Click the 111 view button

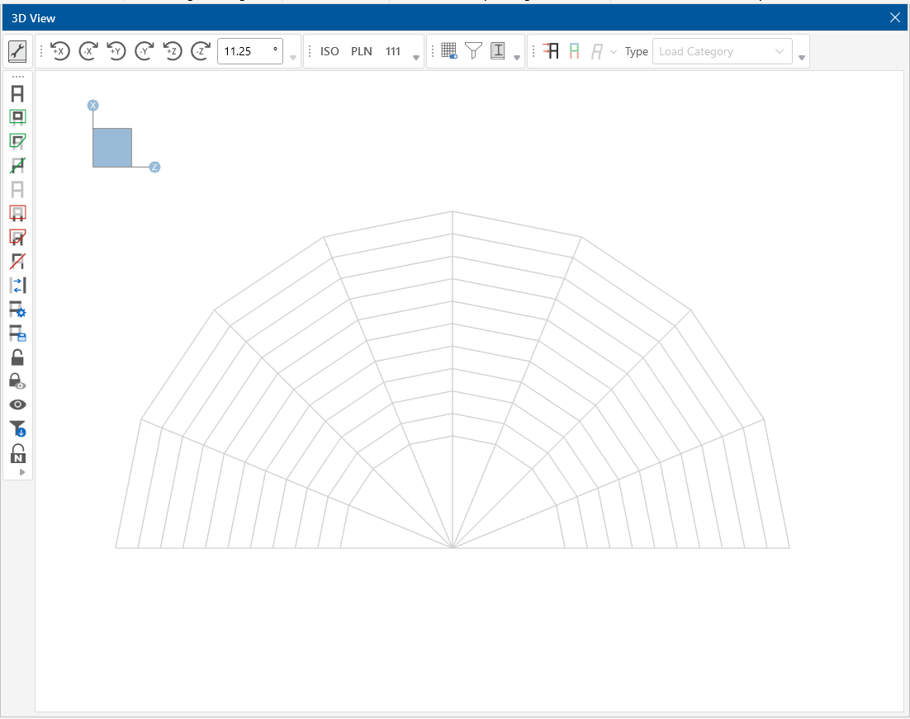(x=393, y=51)
